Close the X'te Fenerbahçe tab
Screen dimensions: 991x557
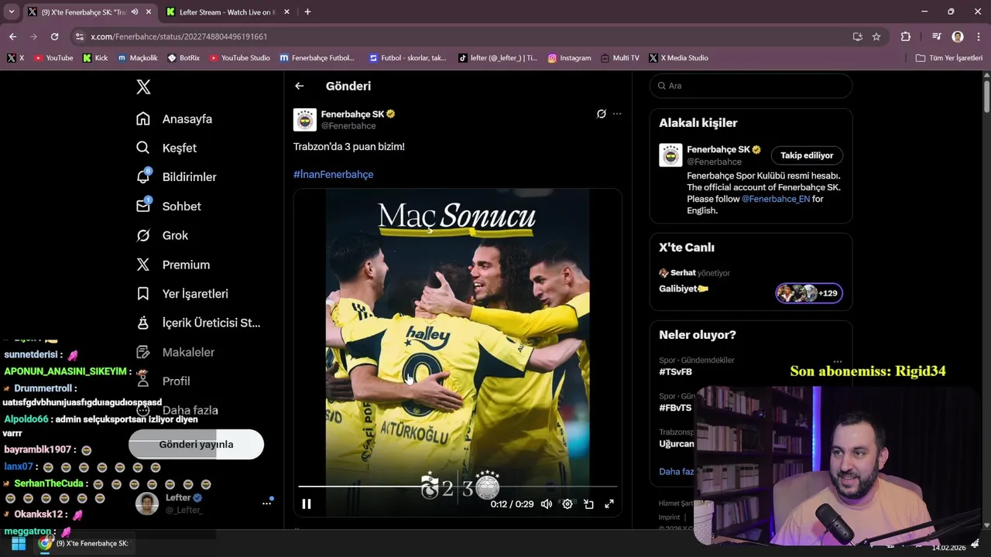coord(149,12)
